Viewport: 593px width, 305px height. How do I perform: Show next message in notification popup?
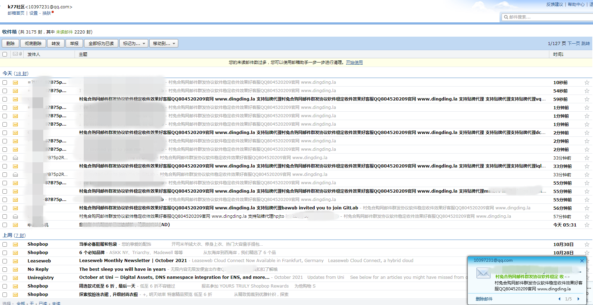pyautogui.click(x=578, y=299)
